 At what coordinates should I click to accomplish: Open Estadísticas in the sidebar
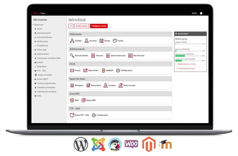click(x=42, y=46)
